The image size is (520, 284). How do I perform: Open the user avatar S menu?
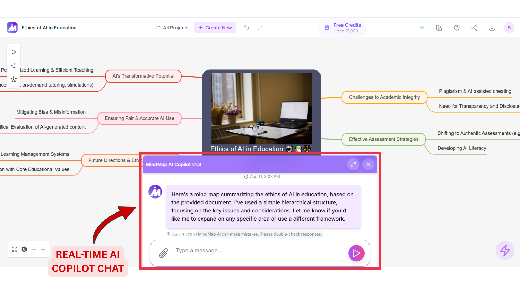pos(509,28)
